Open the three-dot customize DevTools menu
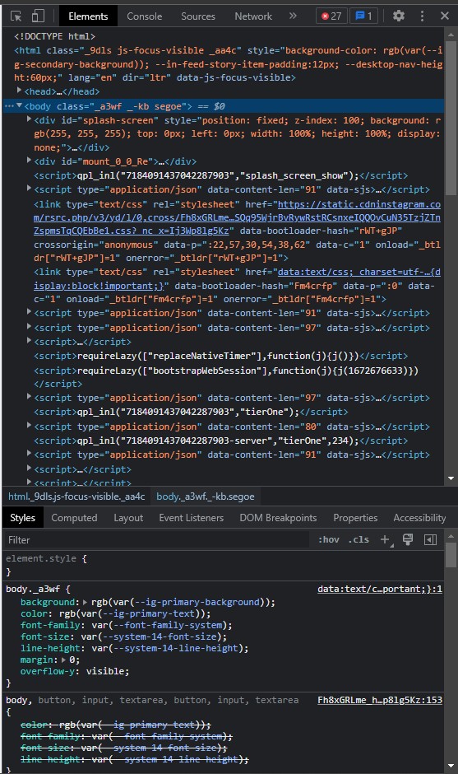Image resolution: width=458 pixels, height=774 pixels. 422,16
